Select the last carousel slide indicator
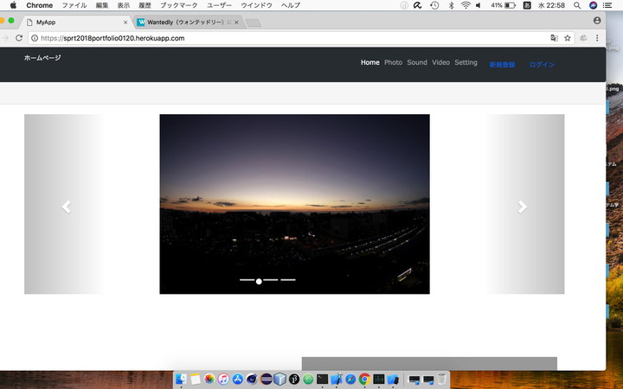This screenshot has height=389, width=623. [x=288, y=281]
